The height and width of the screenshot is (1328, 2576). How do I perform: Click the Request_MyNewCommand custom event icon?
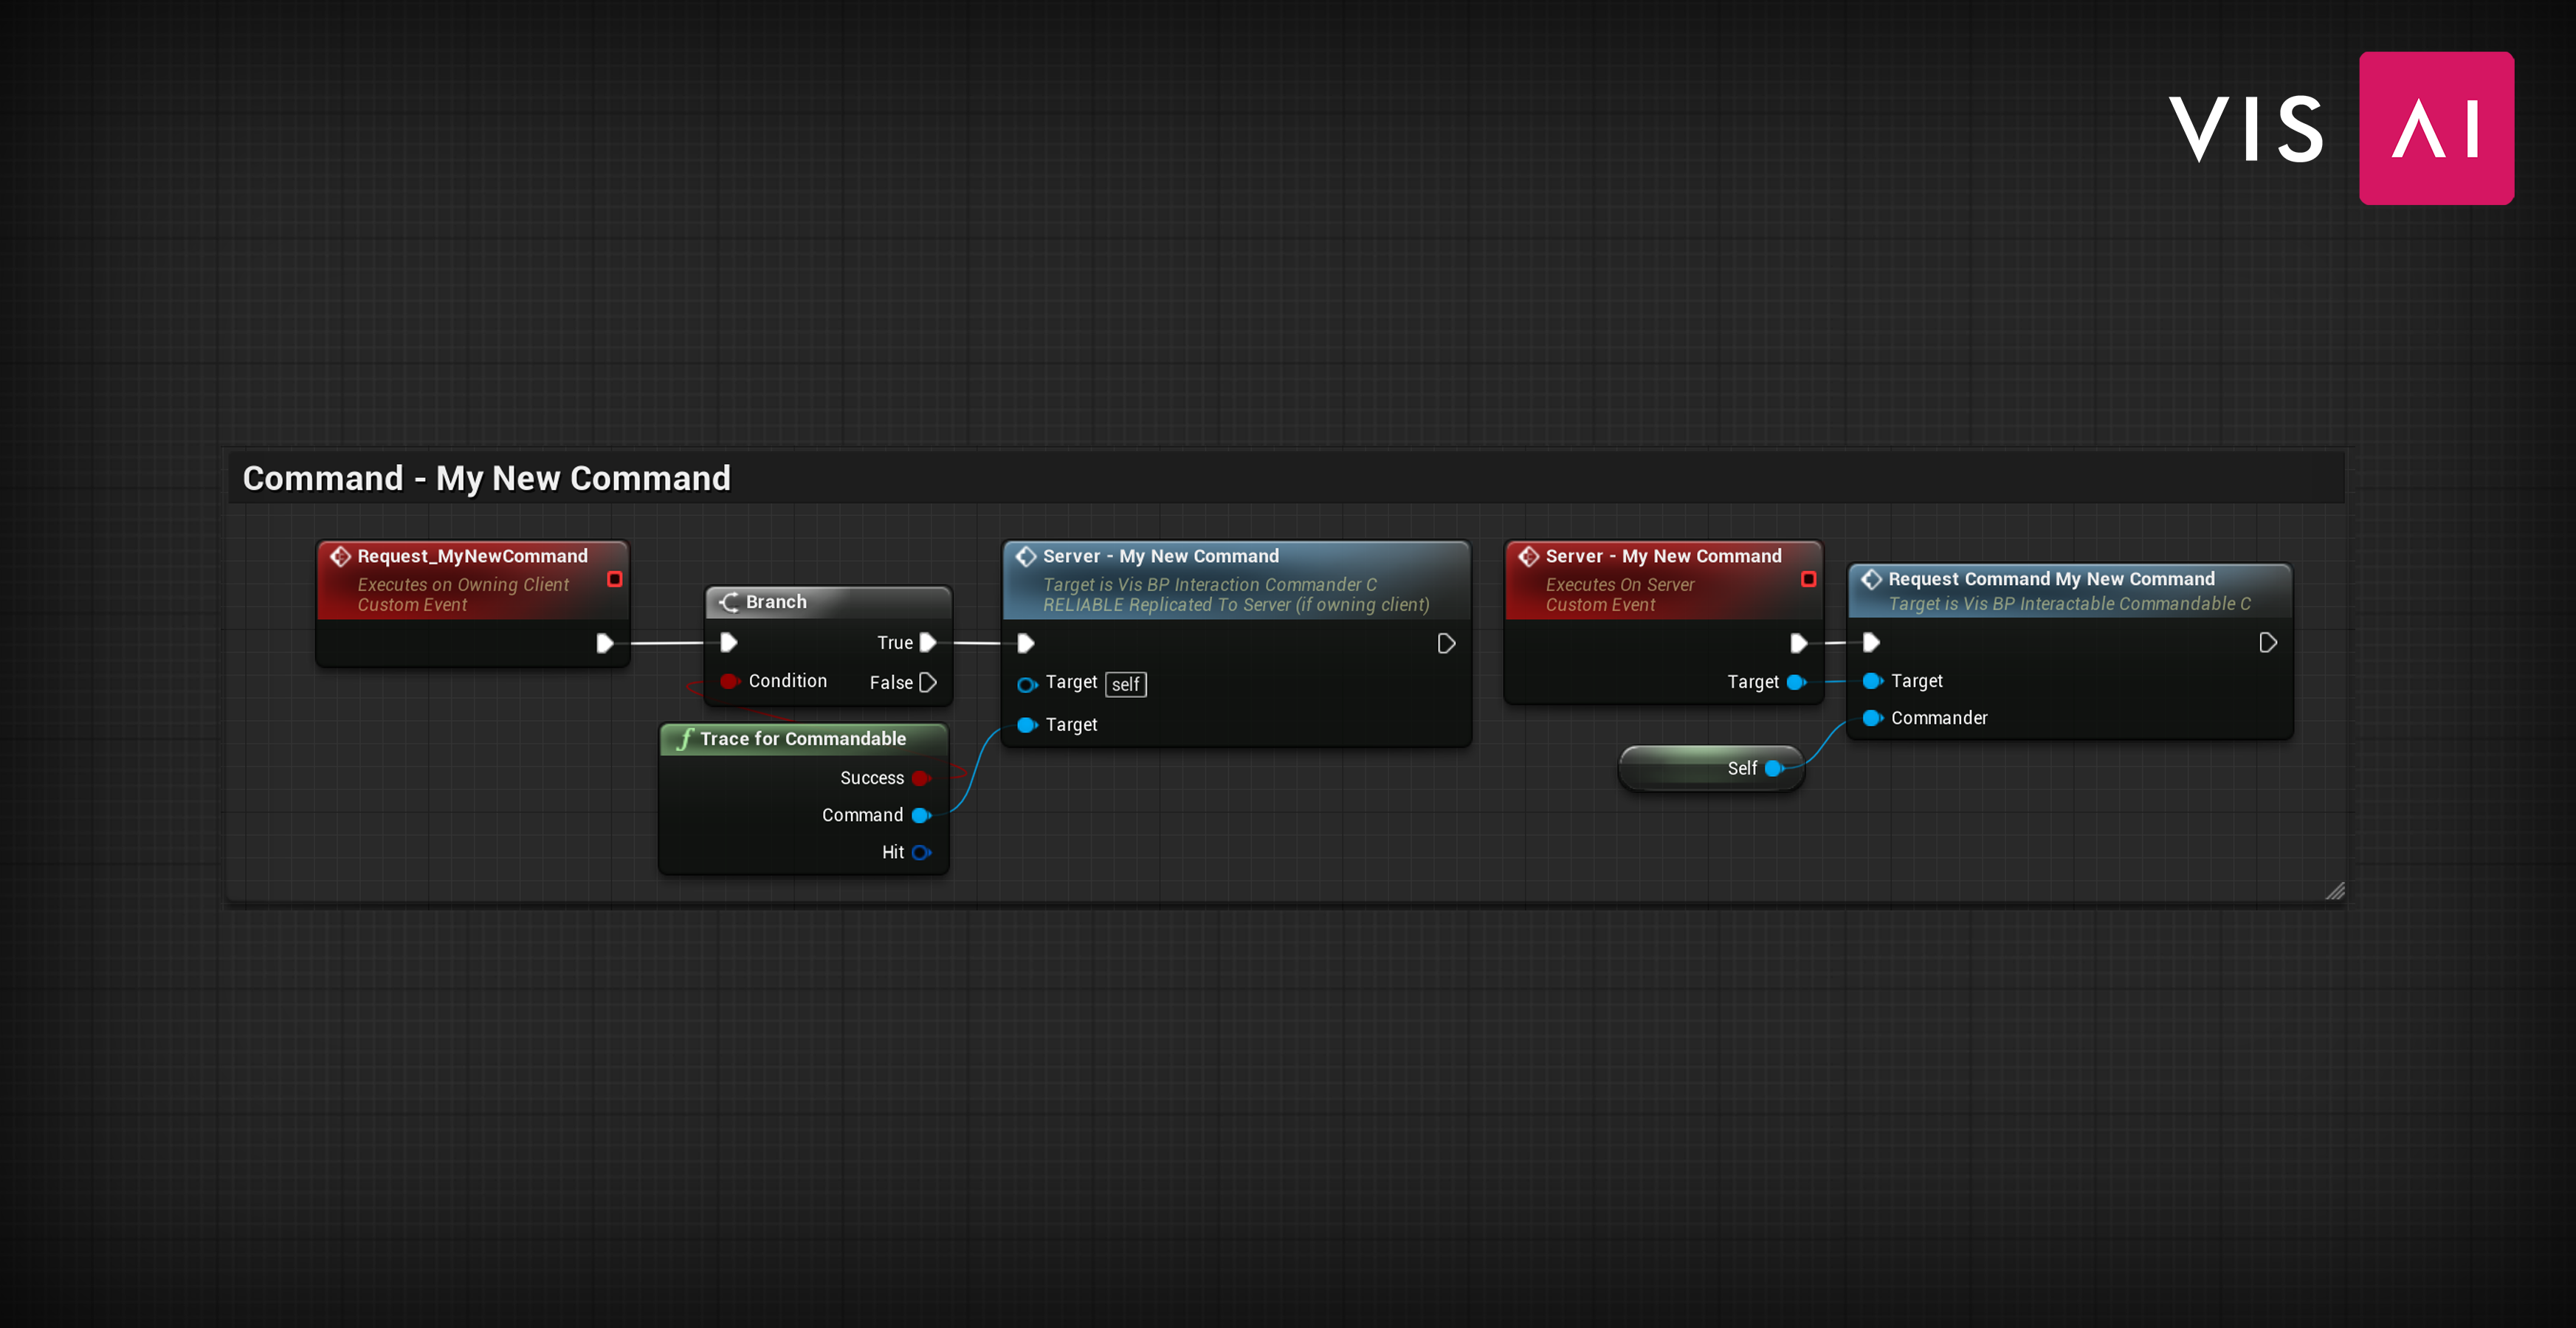point(340,554)
